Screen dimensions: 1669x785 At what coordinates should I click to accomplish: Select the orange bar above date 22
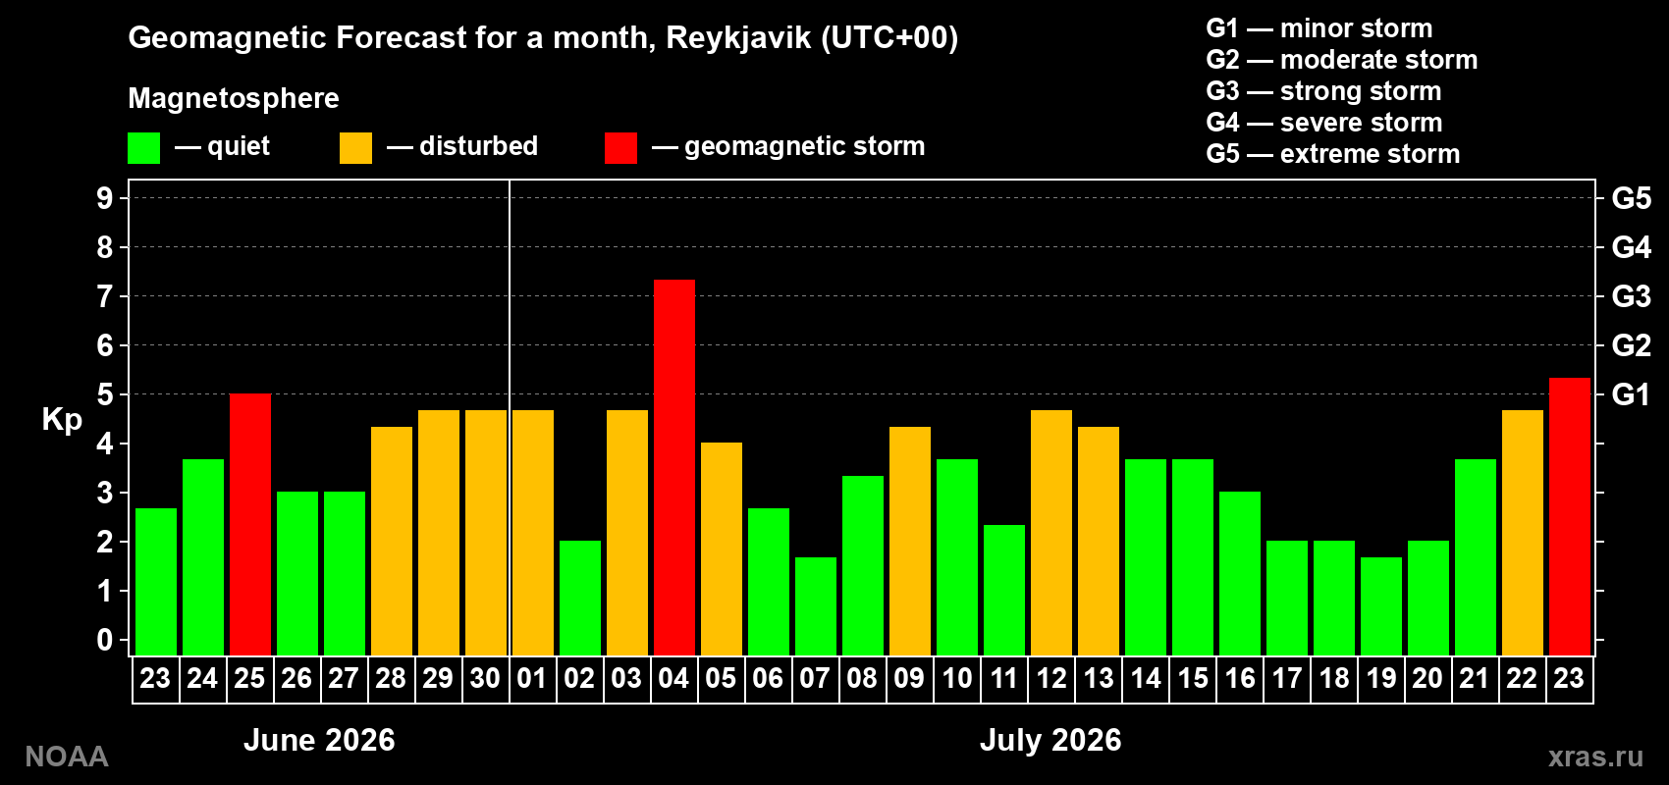1523,533
